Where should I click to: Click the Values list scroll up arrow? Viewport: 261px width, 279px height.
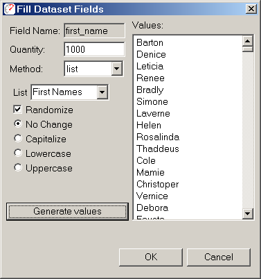click(x=248, y=41)
